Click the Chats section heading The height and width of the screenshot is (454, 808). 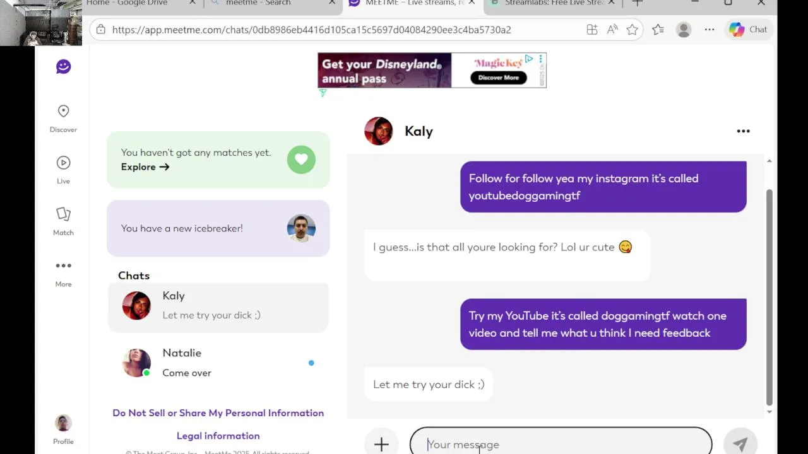coord(134,276)
